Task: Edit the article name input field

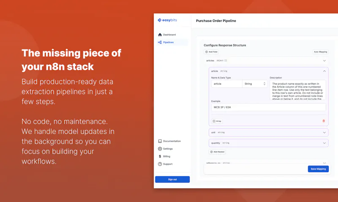Action: [x=227, y=83]
